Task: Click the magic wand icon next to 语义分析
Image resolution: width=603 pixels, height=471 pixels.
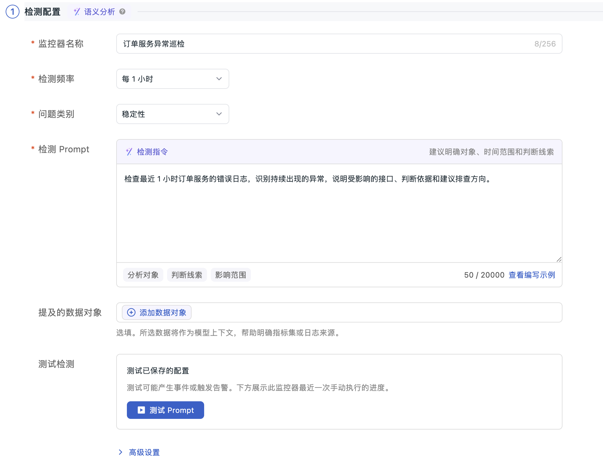Action: (77, 12)
